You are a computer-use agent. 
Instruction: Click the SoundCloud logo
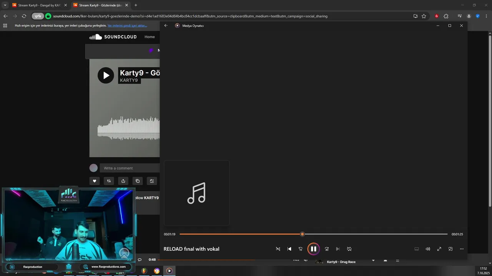click(113, 37)
